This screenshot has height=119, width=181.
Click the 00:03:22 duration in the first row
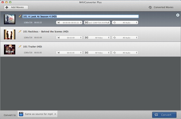[x=38, y=23]
